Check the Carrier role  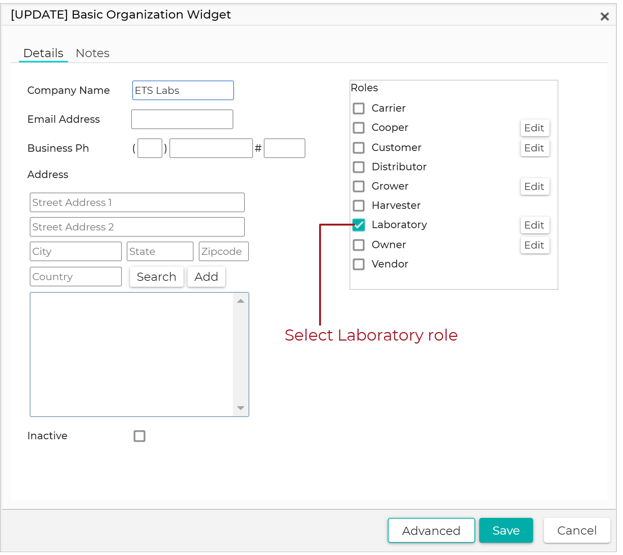358,108
